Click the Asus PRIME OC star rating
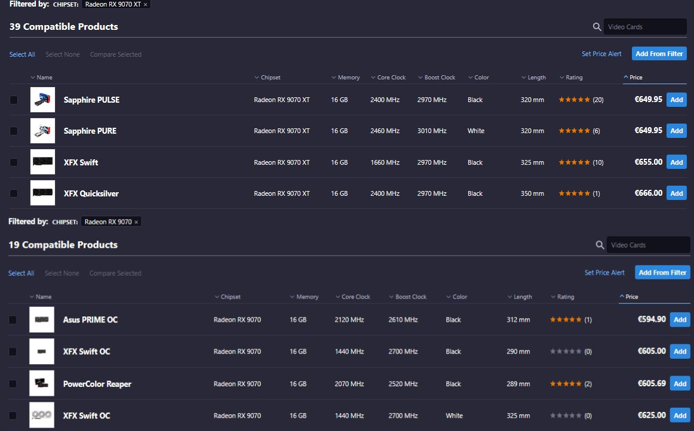This screenshot has width=694, height=431. point(566,319)
